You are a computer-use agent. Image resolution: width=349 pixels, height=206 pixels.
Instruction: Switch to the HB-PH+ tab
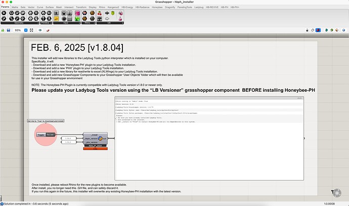(x=235, y=7)
